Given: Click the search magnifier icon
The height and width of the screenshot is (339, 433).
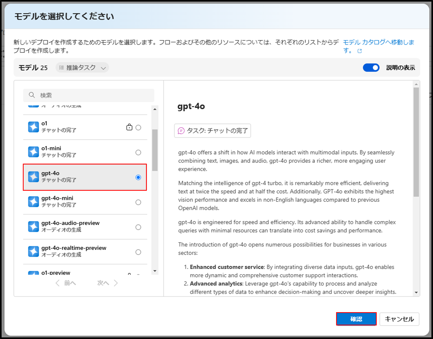Looking at the screenshot, I should pyautogui.click(x=32, y=95).
